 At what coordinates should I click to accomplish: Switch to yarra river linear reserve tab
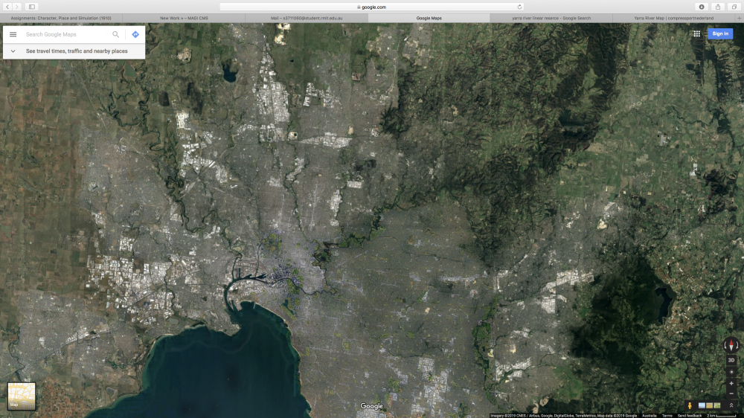point(551,18)
